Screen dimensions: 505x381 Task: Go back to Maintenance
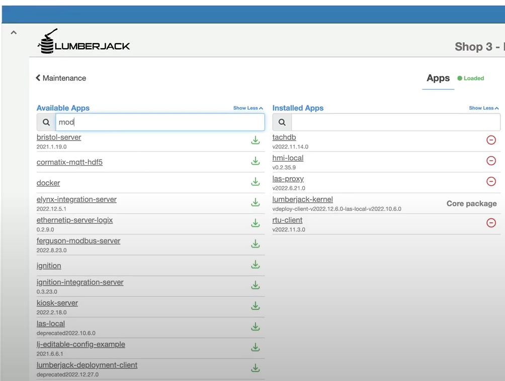[x=61, y=78]
